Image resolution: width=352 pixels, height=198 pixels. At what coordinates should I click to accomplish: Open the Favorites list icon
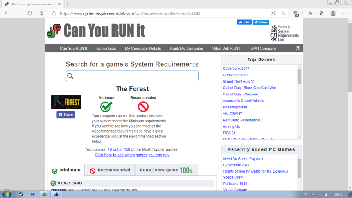(x=310, y=13)
